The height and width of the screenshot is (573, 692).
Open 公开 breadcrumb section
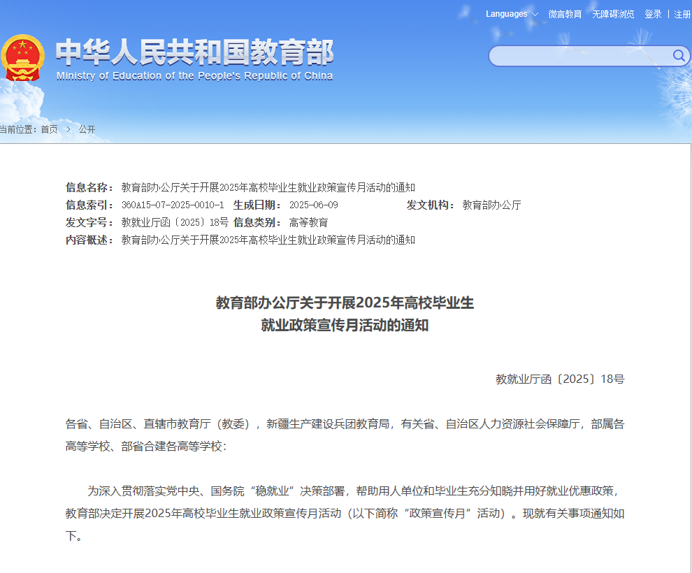pyautogui.click(x=87, y=129)
